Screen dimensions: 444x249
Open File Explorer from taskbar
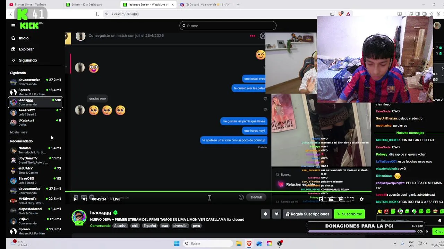(x=239, y=243)
